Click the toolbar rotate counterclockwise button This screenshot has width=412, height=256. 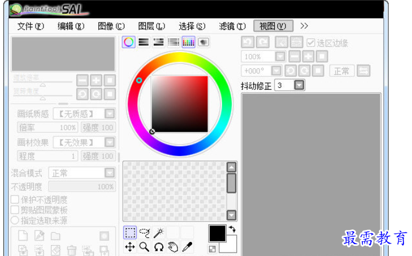(x=290, y=71)
